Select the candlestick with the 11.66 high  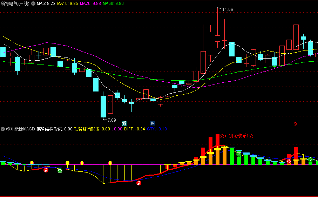218,39
